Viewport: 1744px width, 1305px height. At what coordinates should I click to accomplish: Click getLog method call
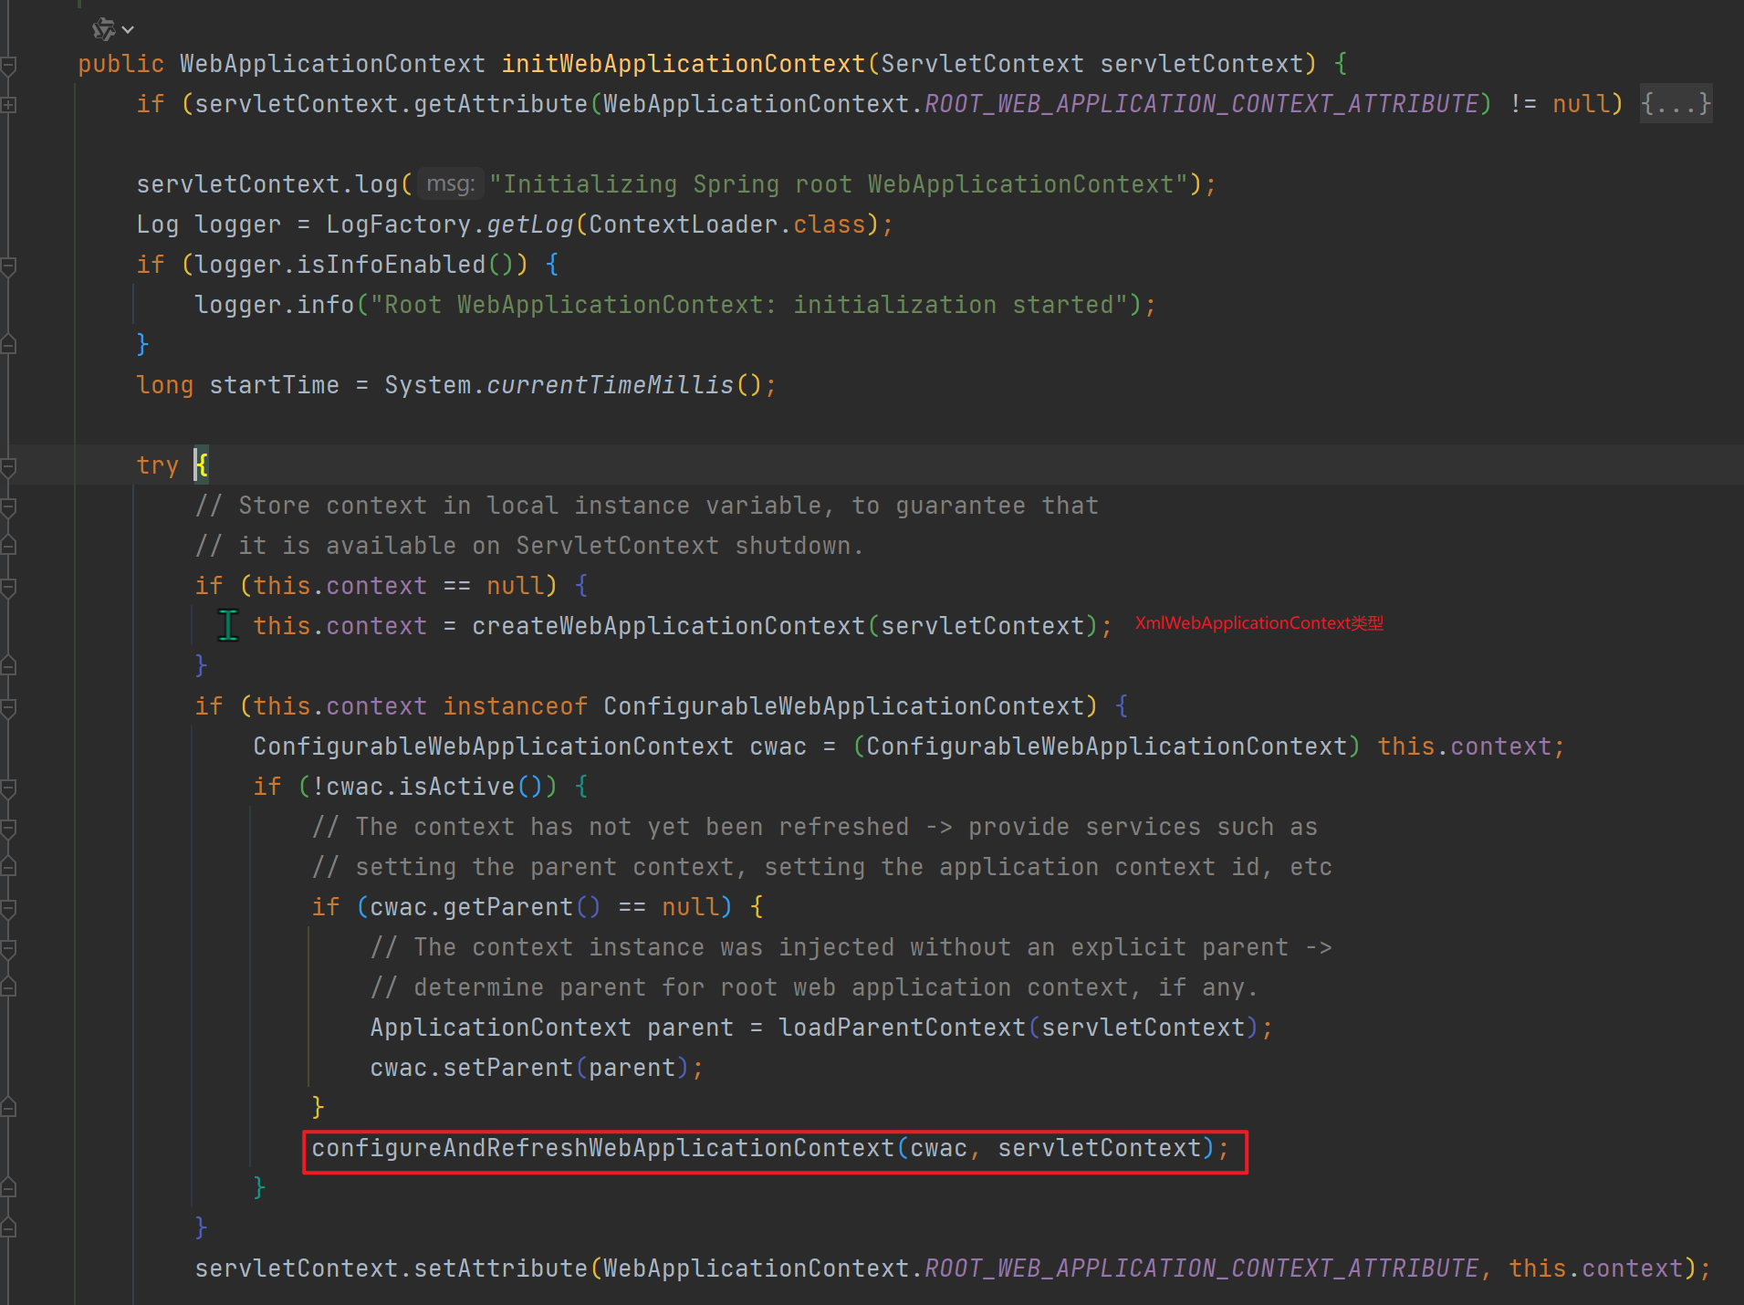point(530,224)
